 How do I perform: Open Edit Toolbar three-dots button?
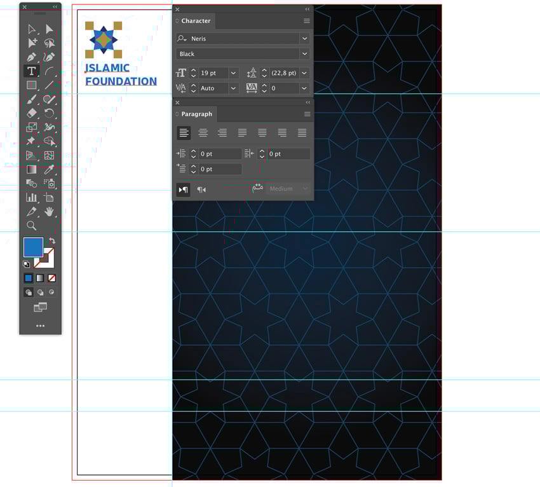[x=40, y=326]
